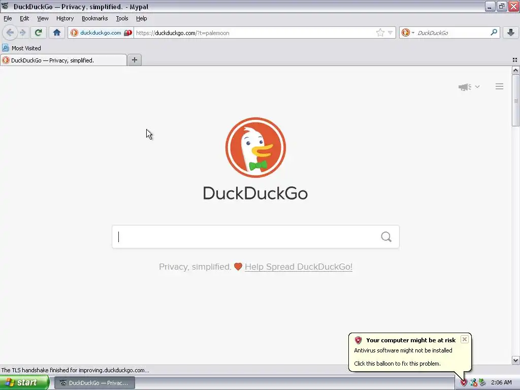Open the Downloads arrow button

(x=511, y=32)
